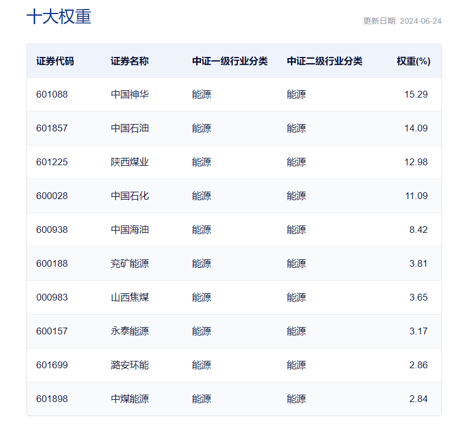This screenshot has width=466, height=437.
Task: Click stock code 600028
Action: point(52,196)
